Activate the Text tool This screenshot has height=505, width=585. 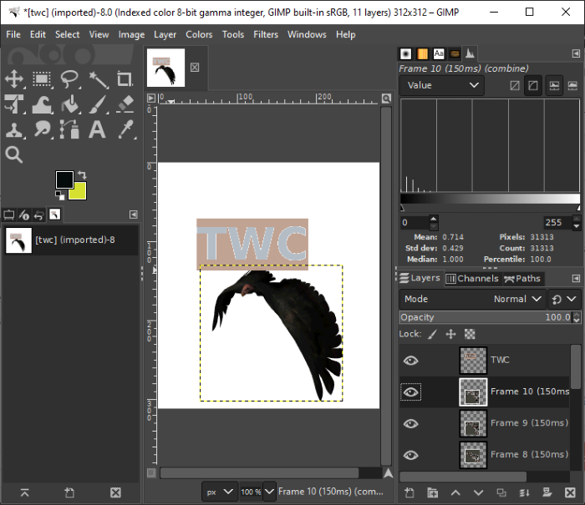click(97, 129)
